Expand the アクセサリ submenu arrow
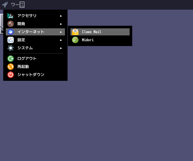The image size is (193, 161). pos(61,16)
